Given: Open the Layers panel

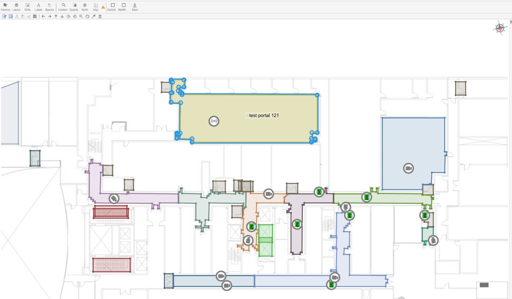Looking at the screenshot, I should (16, 7).
